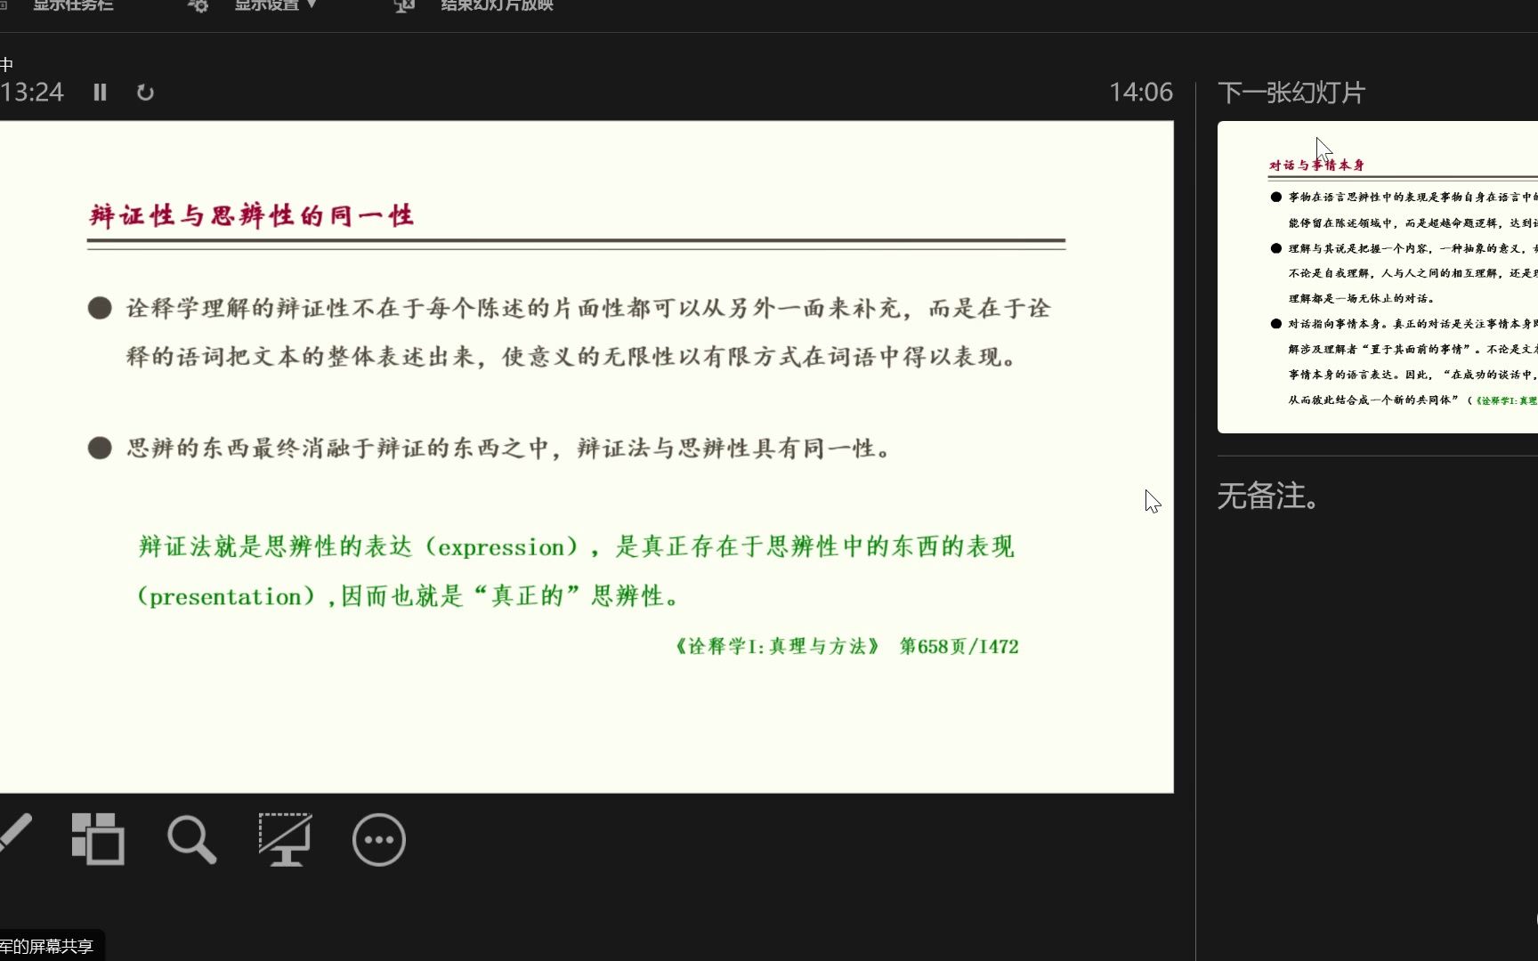Click 显示任务栏 option
Screen dimensions: 1538x961
tap(73, 5)
